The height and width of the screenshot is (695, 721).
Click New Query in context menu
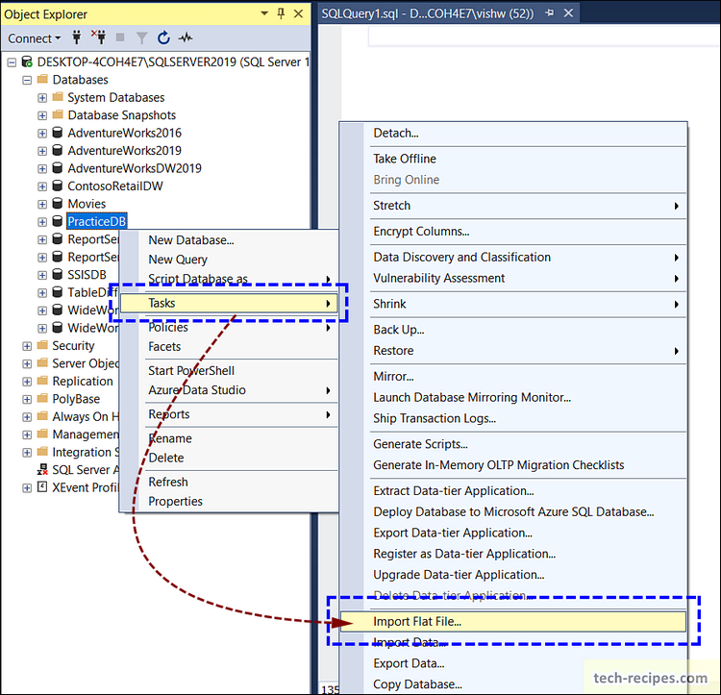[x=178, y=260]
